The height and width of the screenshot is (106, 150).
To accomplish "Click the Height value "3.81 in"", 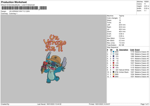I will tap(146, 6).
